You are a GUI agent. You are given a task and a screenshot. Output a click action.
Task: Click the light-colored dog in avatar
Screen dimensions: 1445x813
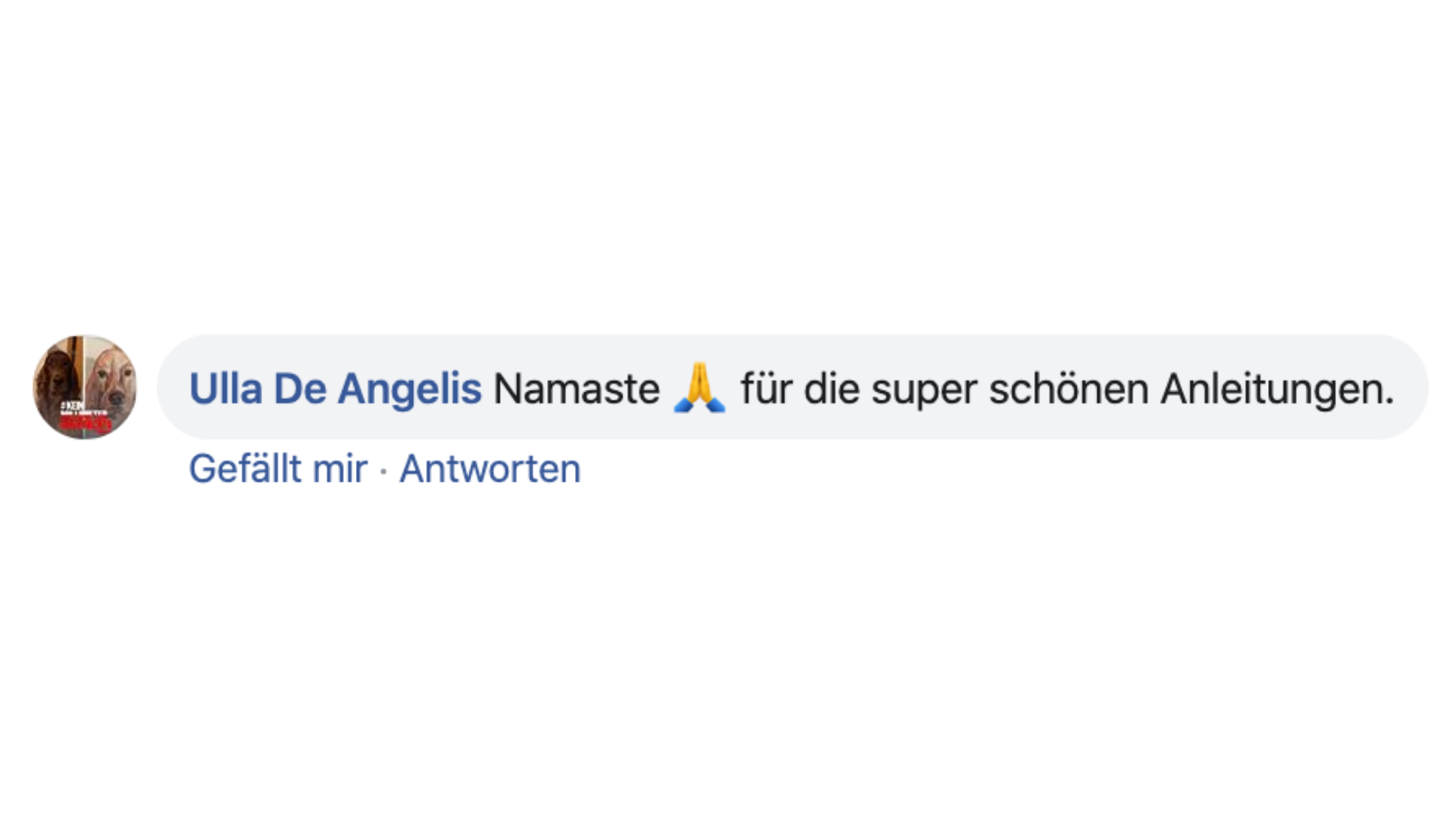(110, 379)
